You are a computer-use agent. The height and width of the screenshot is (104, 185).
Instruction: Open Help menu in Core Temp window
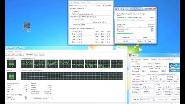(89, 2)
